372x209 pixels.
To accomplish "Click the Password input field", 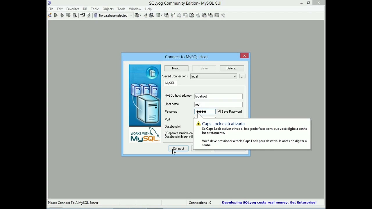I will click(205, 111).
